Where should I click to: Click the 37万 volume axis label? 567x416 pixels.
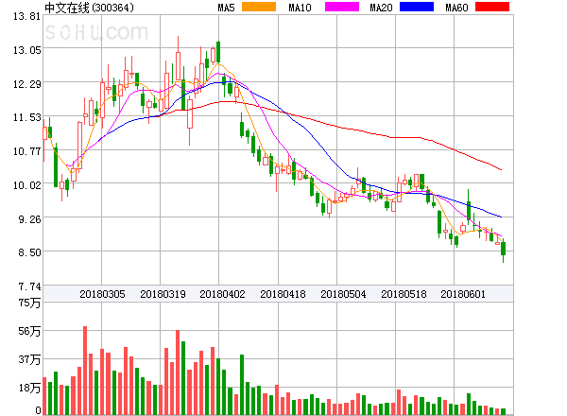pos(29,359)
